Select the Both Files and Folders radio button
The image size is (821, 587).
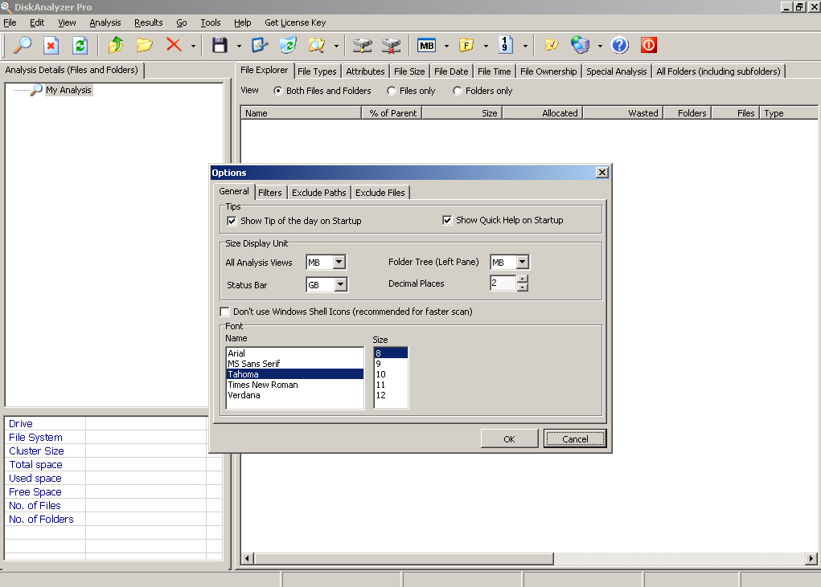(278, 91)
